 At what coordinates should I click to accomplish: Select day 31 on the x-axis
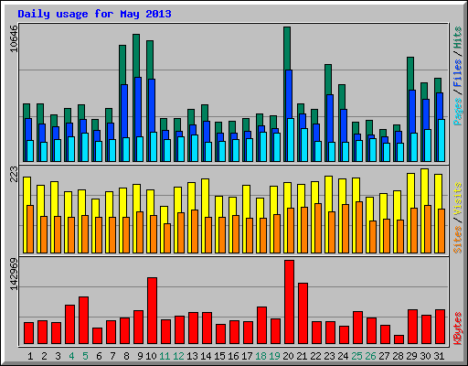439,356
